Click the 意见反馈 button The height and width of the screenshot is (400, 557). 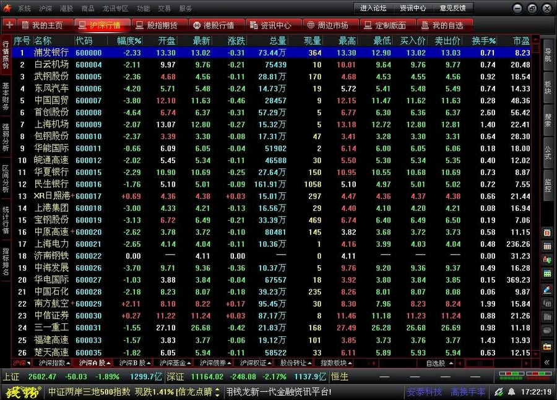click(x=452, y=8)
